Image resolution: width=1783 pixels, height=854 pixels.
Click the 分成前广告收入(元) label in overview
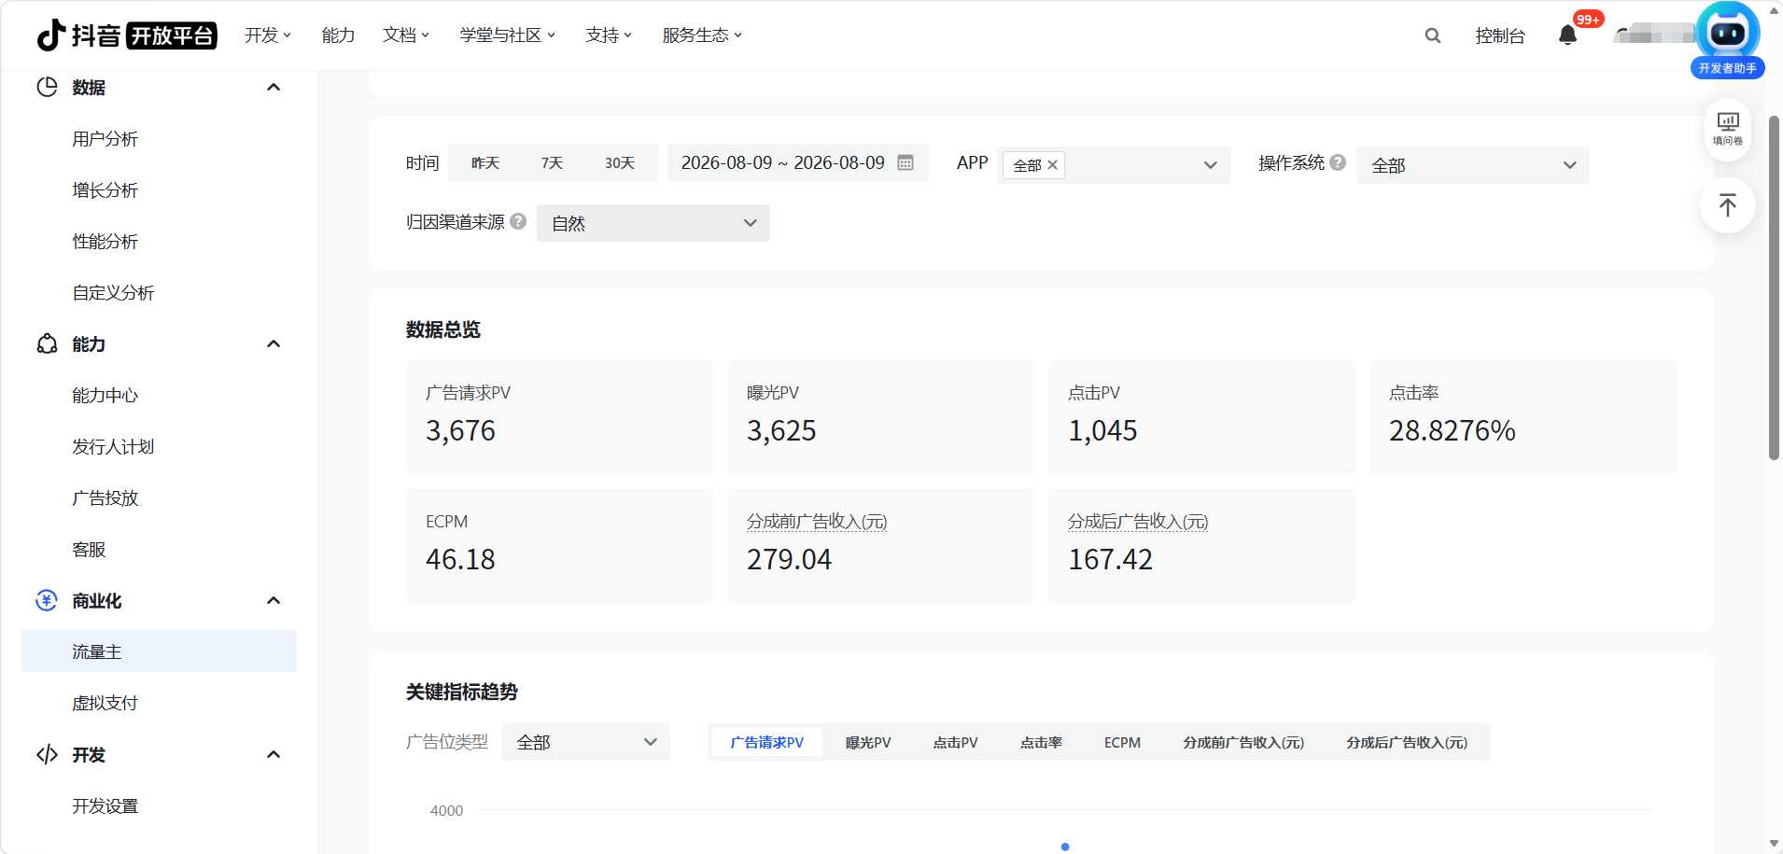tap(817, 522)
